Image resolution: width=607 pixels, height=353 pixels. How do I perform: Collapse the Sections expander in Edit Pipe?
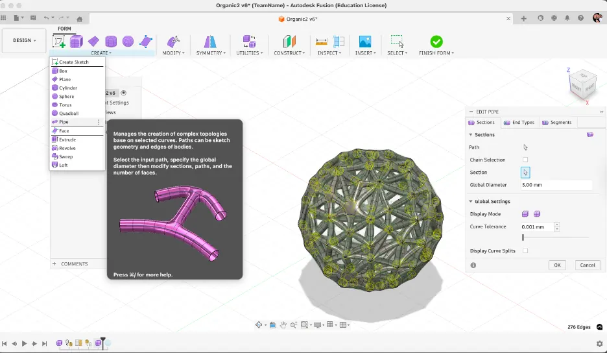tap(471, 135)
